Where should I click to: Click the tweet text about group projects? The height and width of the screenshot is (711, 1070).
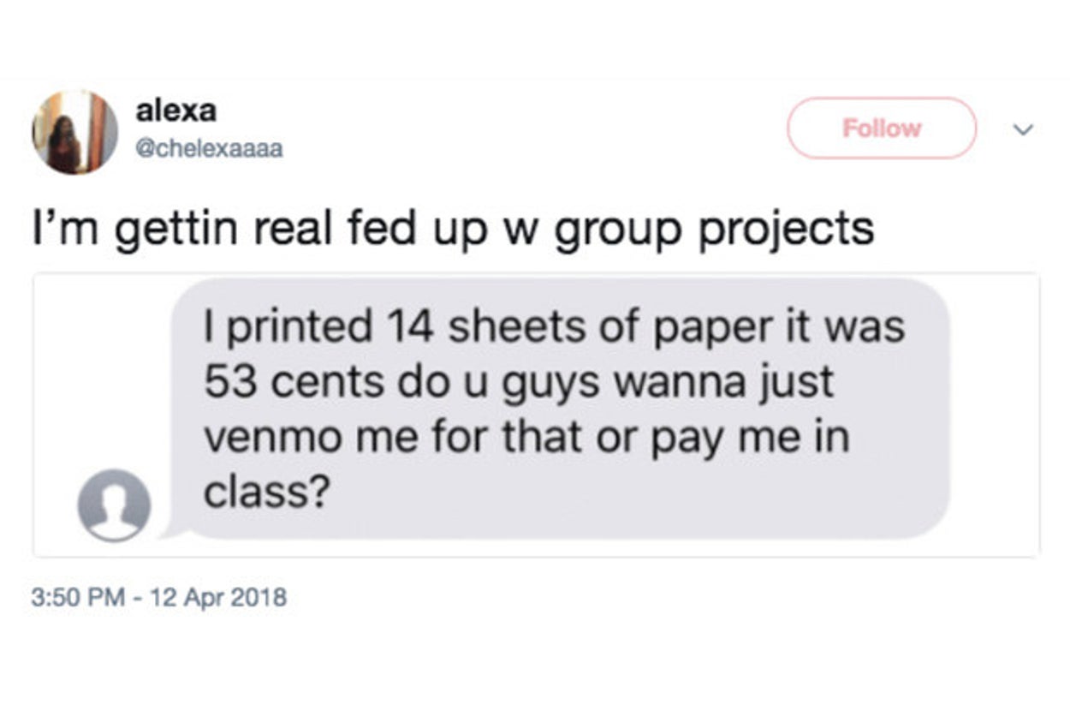453,229
